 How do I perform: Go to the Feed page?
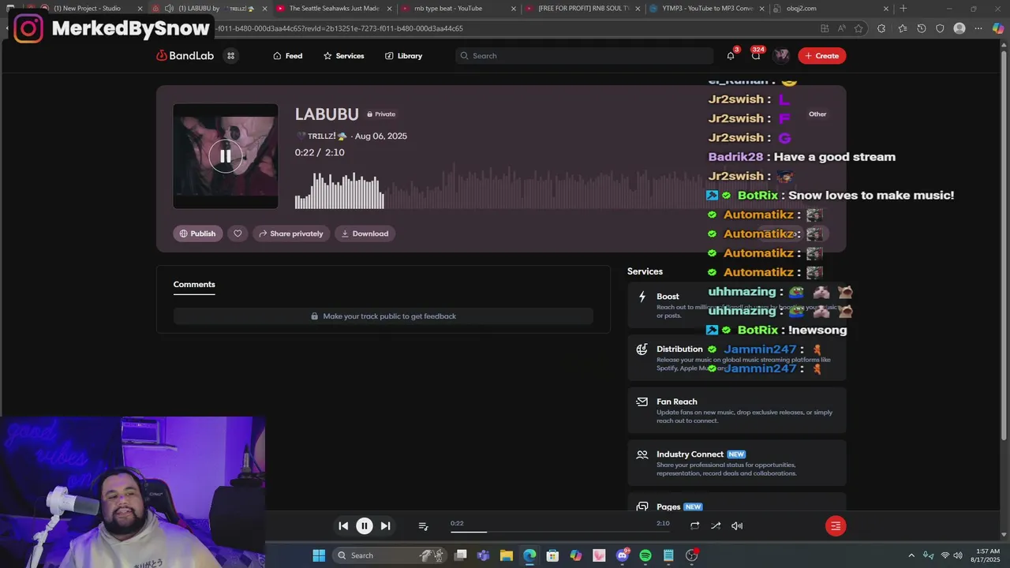pos(287,56)
